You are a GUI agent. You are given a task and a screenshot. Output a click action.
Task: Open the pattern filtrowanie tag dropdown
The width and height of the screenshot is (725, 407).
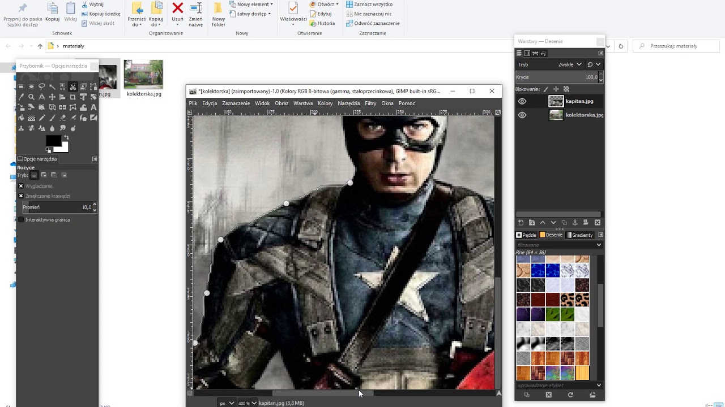pyautogui.click(x=599, y=245)
